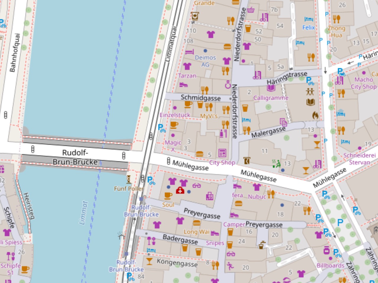
Task: Click the Long Wai restaurant label
Action: click(196, 232)
